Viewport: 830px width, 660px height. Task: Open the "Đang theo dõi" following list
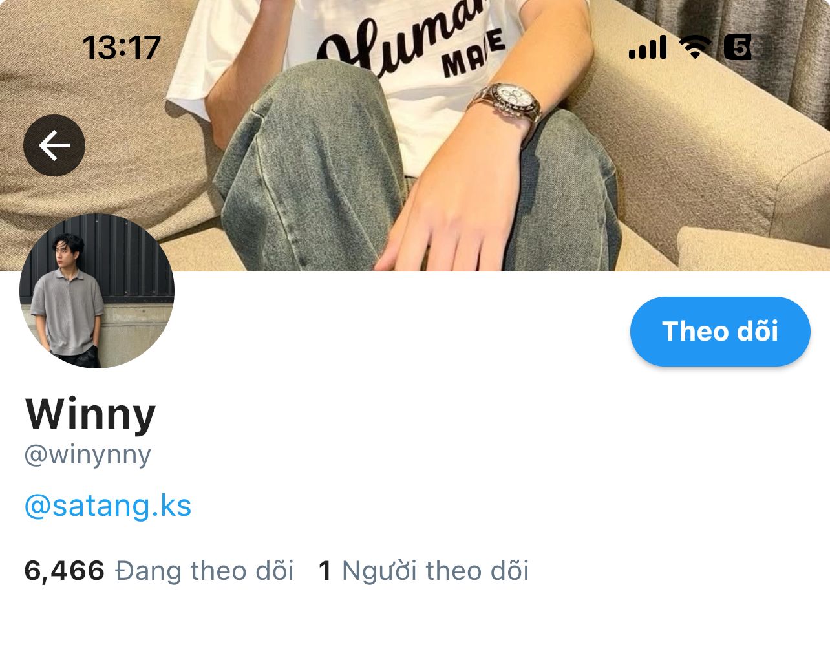coord(204,571)
